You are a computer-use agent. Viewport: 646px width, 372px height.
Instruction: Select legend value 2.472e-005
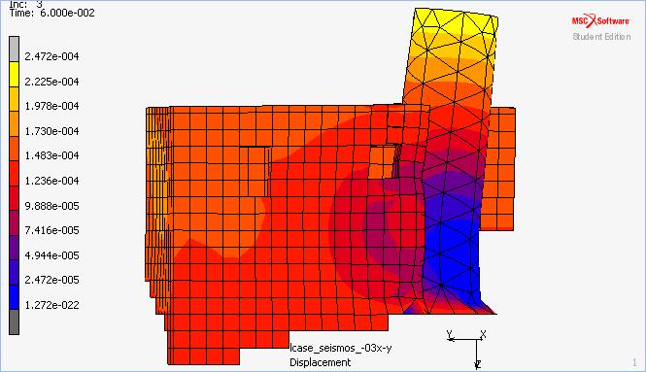(x=51, y=280)
